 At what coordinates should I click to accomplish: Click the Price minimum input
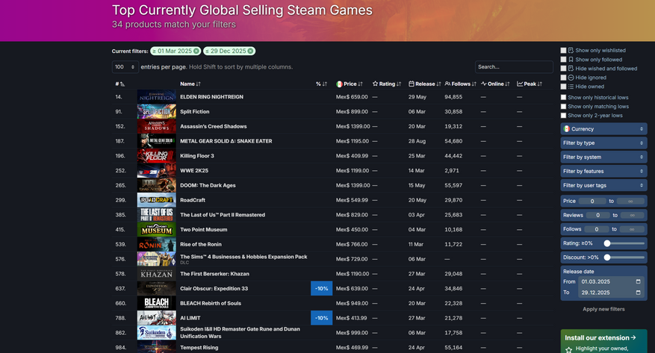click(592, 201)
